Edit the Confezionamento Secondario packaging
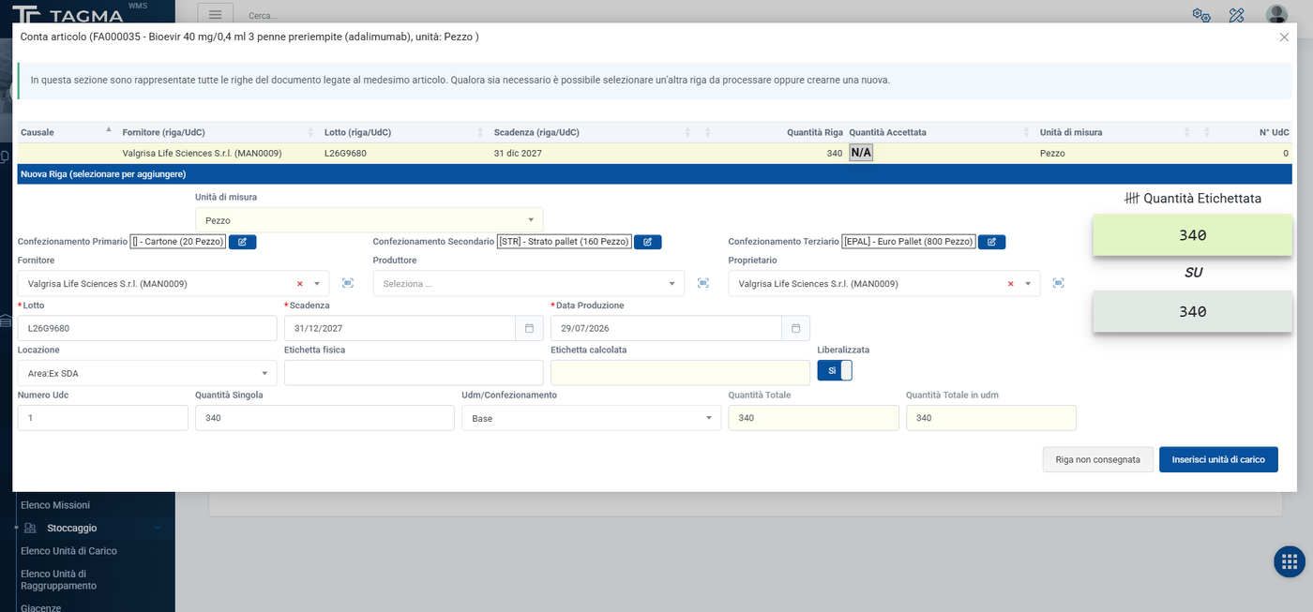The width and height of the screenshot is (1313, 612). [648, 242]
